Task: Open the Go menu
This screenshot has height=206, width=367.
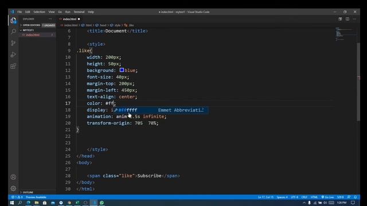Action: pos(60,12)
